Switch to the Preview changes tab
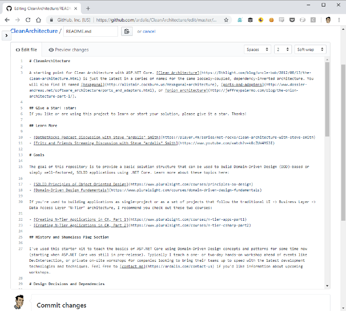Viewport: 346px width, 311px height. 69,50
